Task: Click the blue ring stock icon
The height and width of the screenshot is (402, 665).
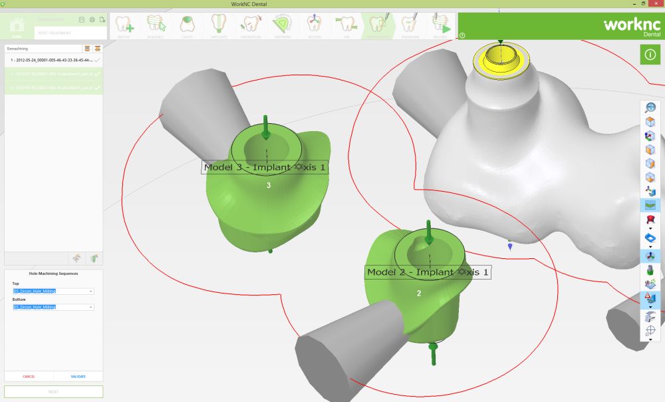Action: pos(650,238)
